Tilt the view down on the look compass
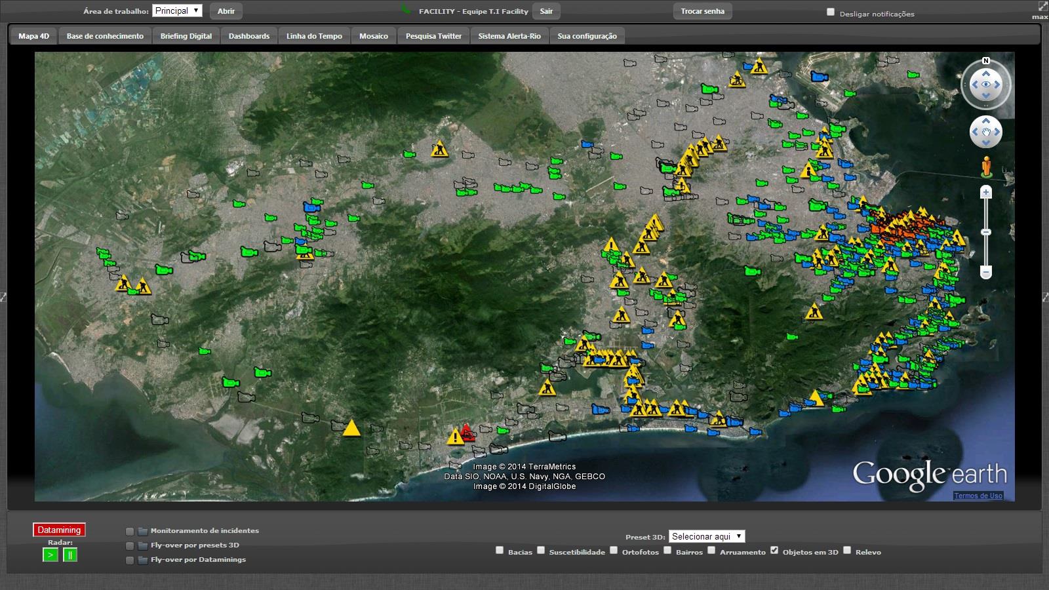Screen dimensions: 1049x590 (986, 96)
